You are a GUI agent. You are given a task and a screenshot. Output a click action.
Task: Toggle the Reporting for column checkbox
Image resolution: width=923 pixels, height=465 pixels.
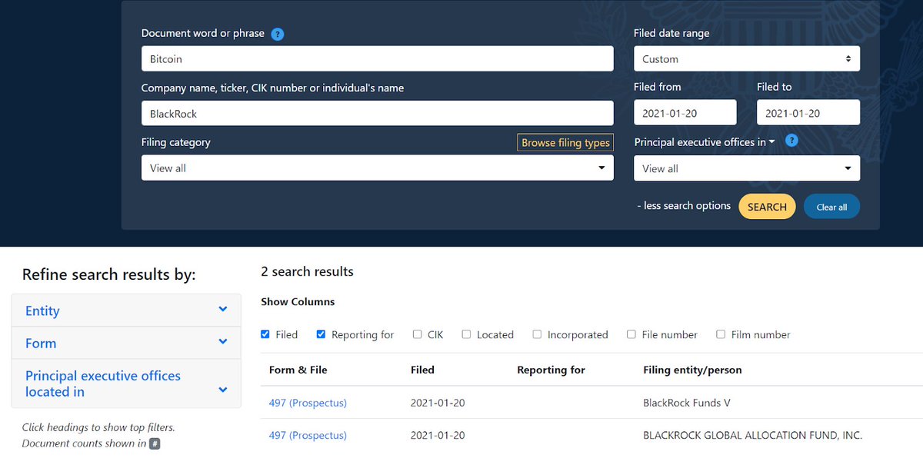click(x=322, y=334)
